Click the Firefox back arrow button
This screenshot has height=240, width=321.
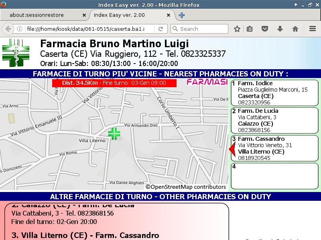[8, 29]
